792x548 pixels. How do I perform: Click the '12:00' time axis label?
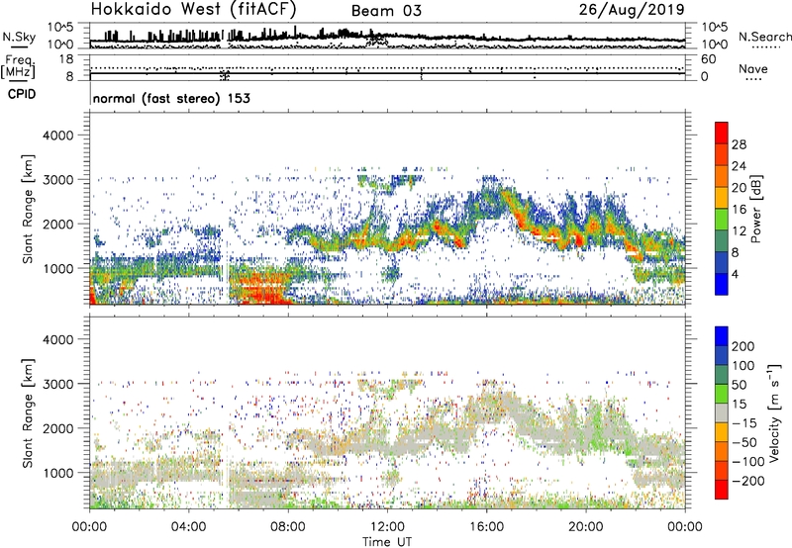point(387,527)
